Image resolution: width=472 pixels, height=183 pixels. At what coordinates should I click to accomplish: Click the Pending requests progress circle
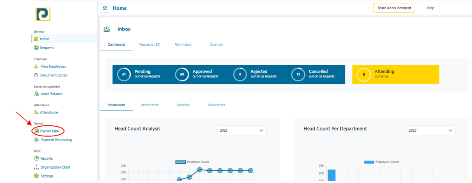click(x=124, y=75)
